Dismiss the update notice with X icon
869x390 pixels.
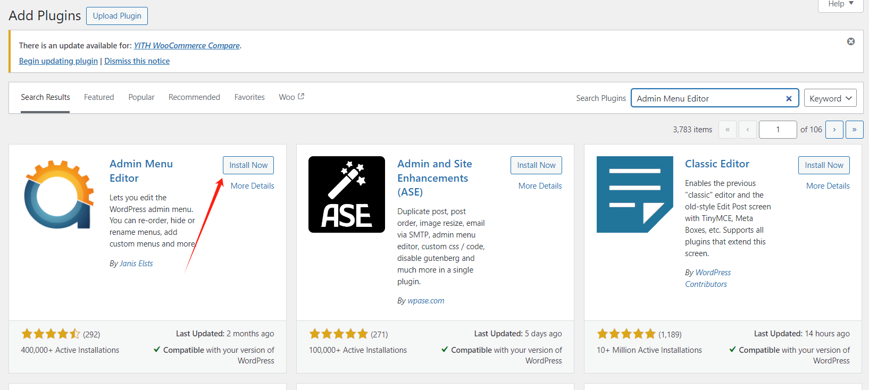851,41
